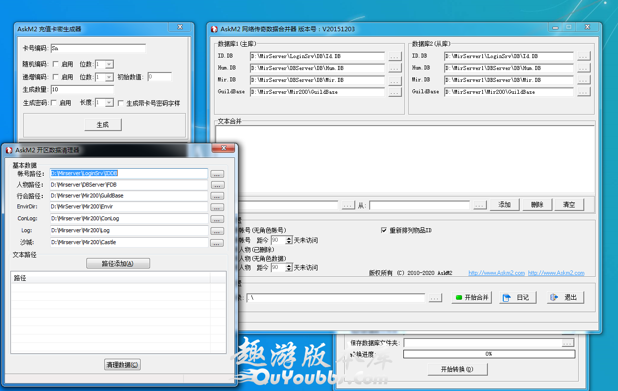Click the 转换进度 progress bar
The width and height of the screenshot is (618, 391).
click(489, 354)
